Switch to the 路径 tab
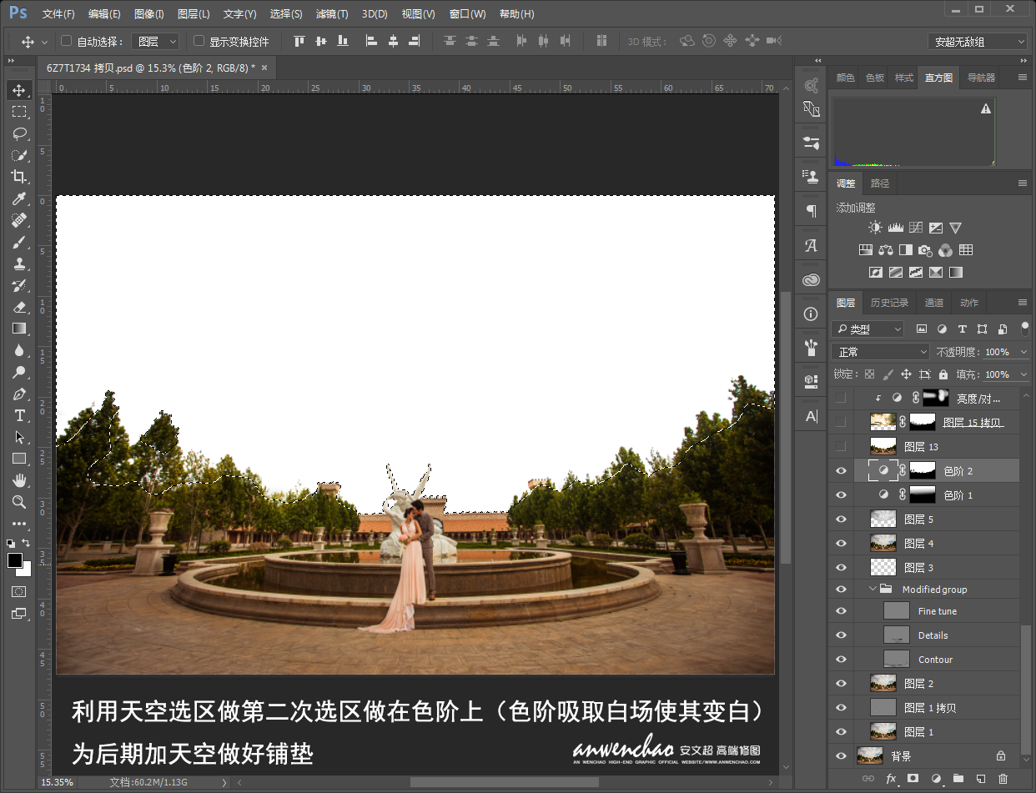The height and width of the screenshot is (793, 1036). [879, 183]
